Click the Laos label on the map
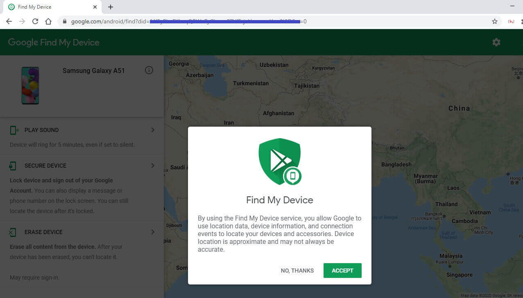The image size is (523, 298). coord(453,188)
